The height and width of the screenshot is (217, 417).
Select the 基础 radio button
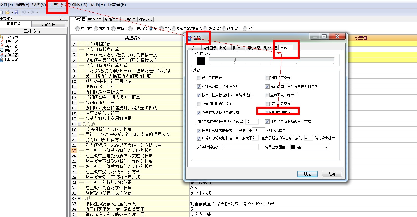point(161,28)
